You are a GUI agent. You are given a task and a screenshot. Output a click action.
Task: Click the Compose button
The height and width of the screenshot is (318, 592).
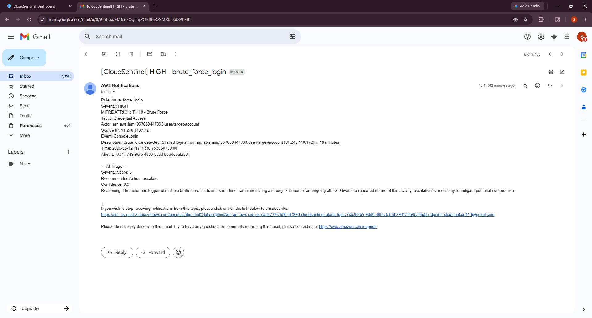coord(24,58)
